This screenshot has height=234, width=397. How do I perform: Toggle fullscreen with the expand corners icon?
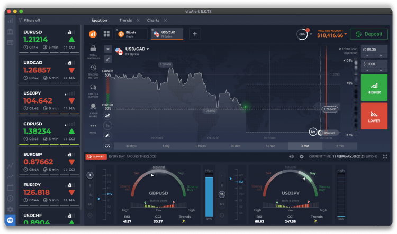tap(385, 157)
